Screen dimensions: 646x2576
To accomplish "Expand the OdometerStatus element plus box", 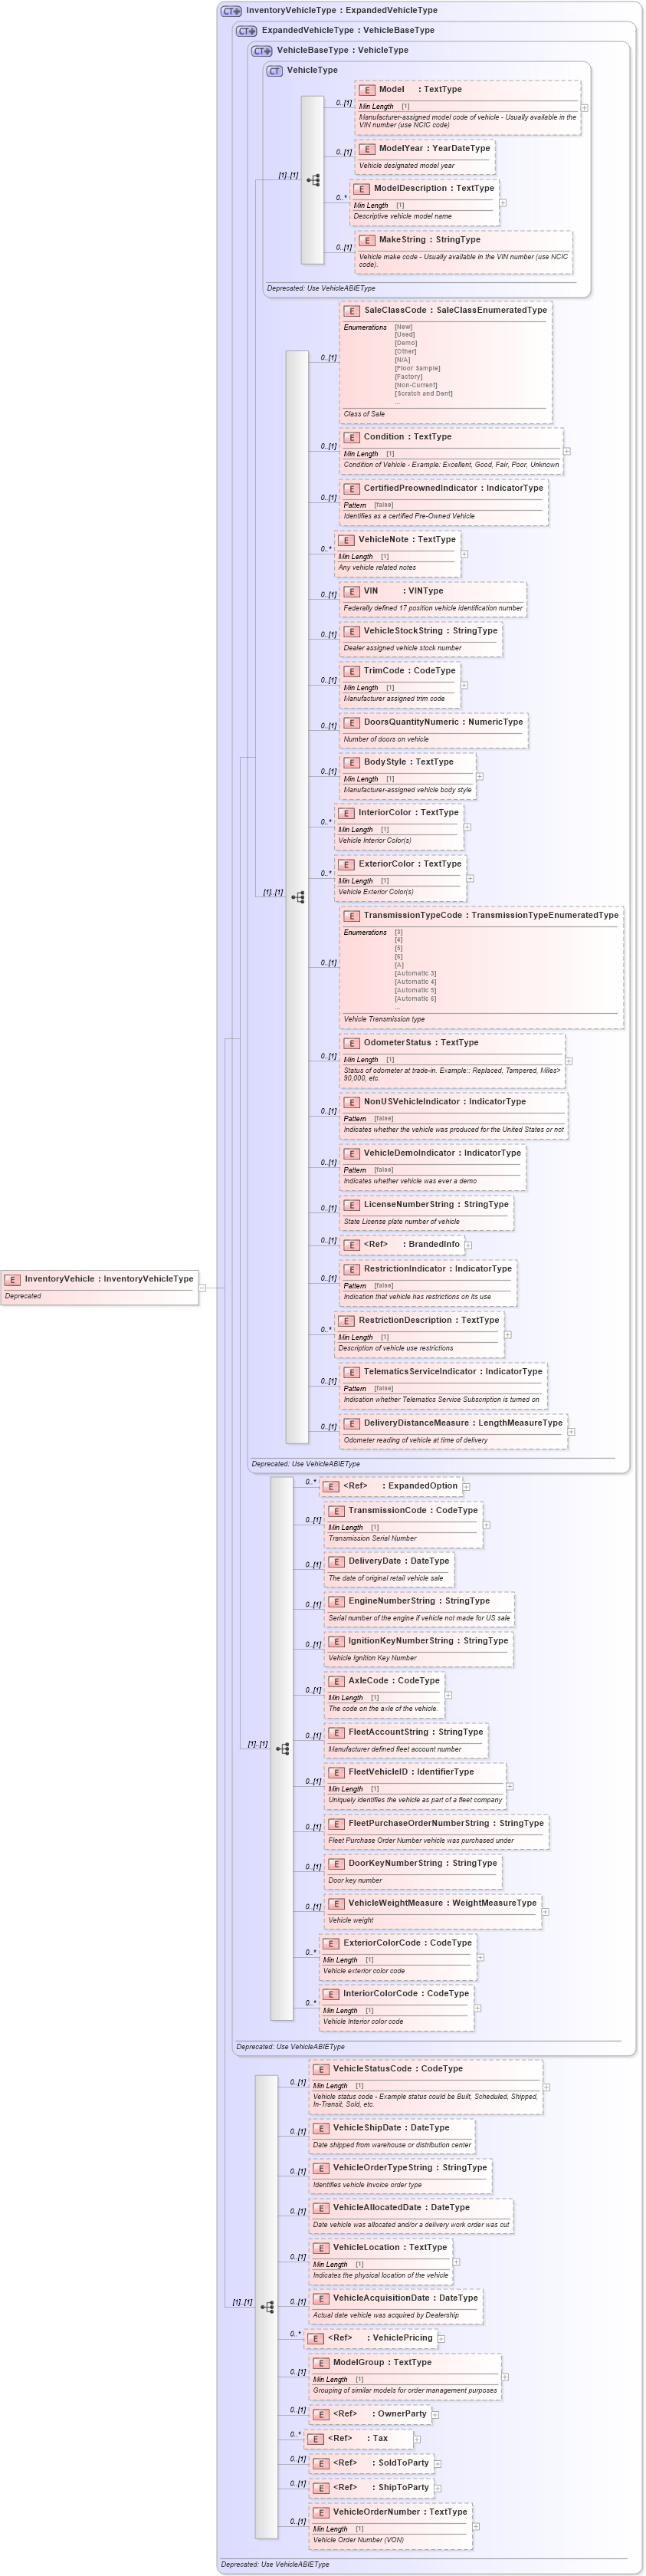I will [x=569, y=1062].
